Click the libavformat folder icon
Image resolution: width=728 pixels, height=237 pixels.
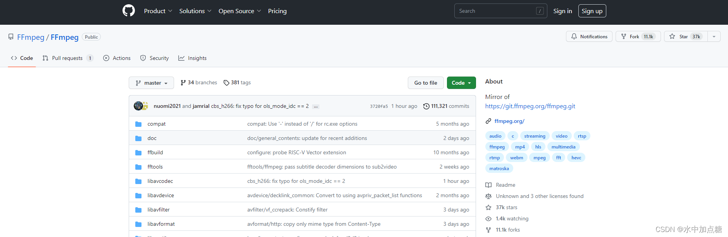pos(138,224)
